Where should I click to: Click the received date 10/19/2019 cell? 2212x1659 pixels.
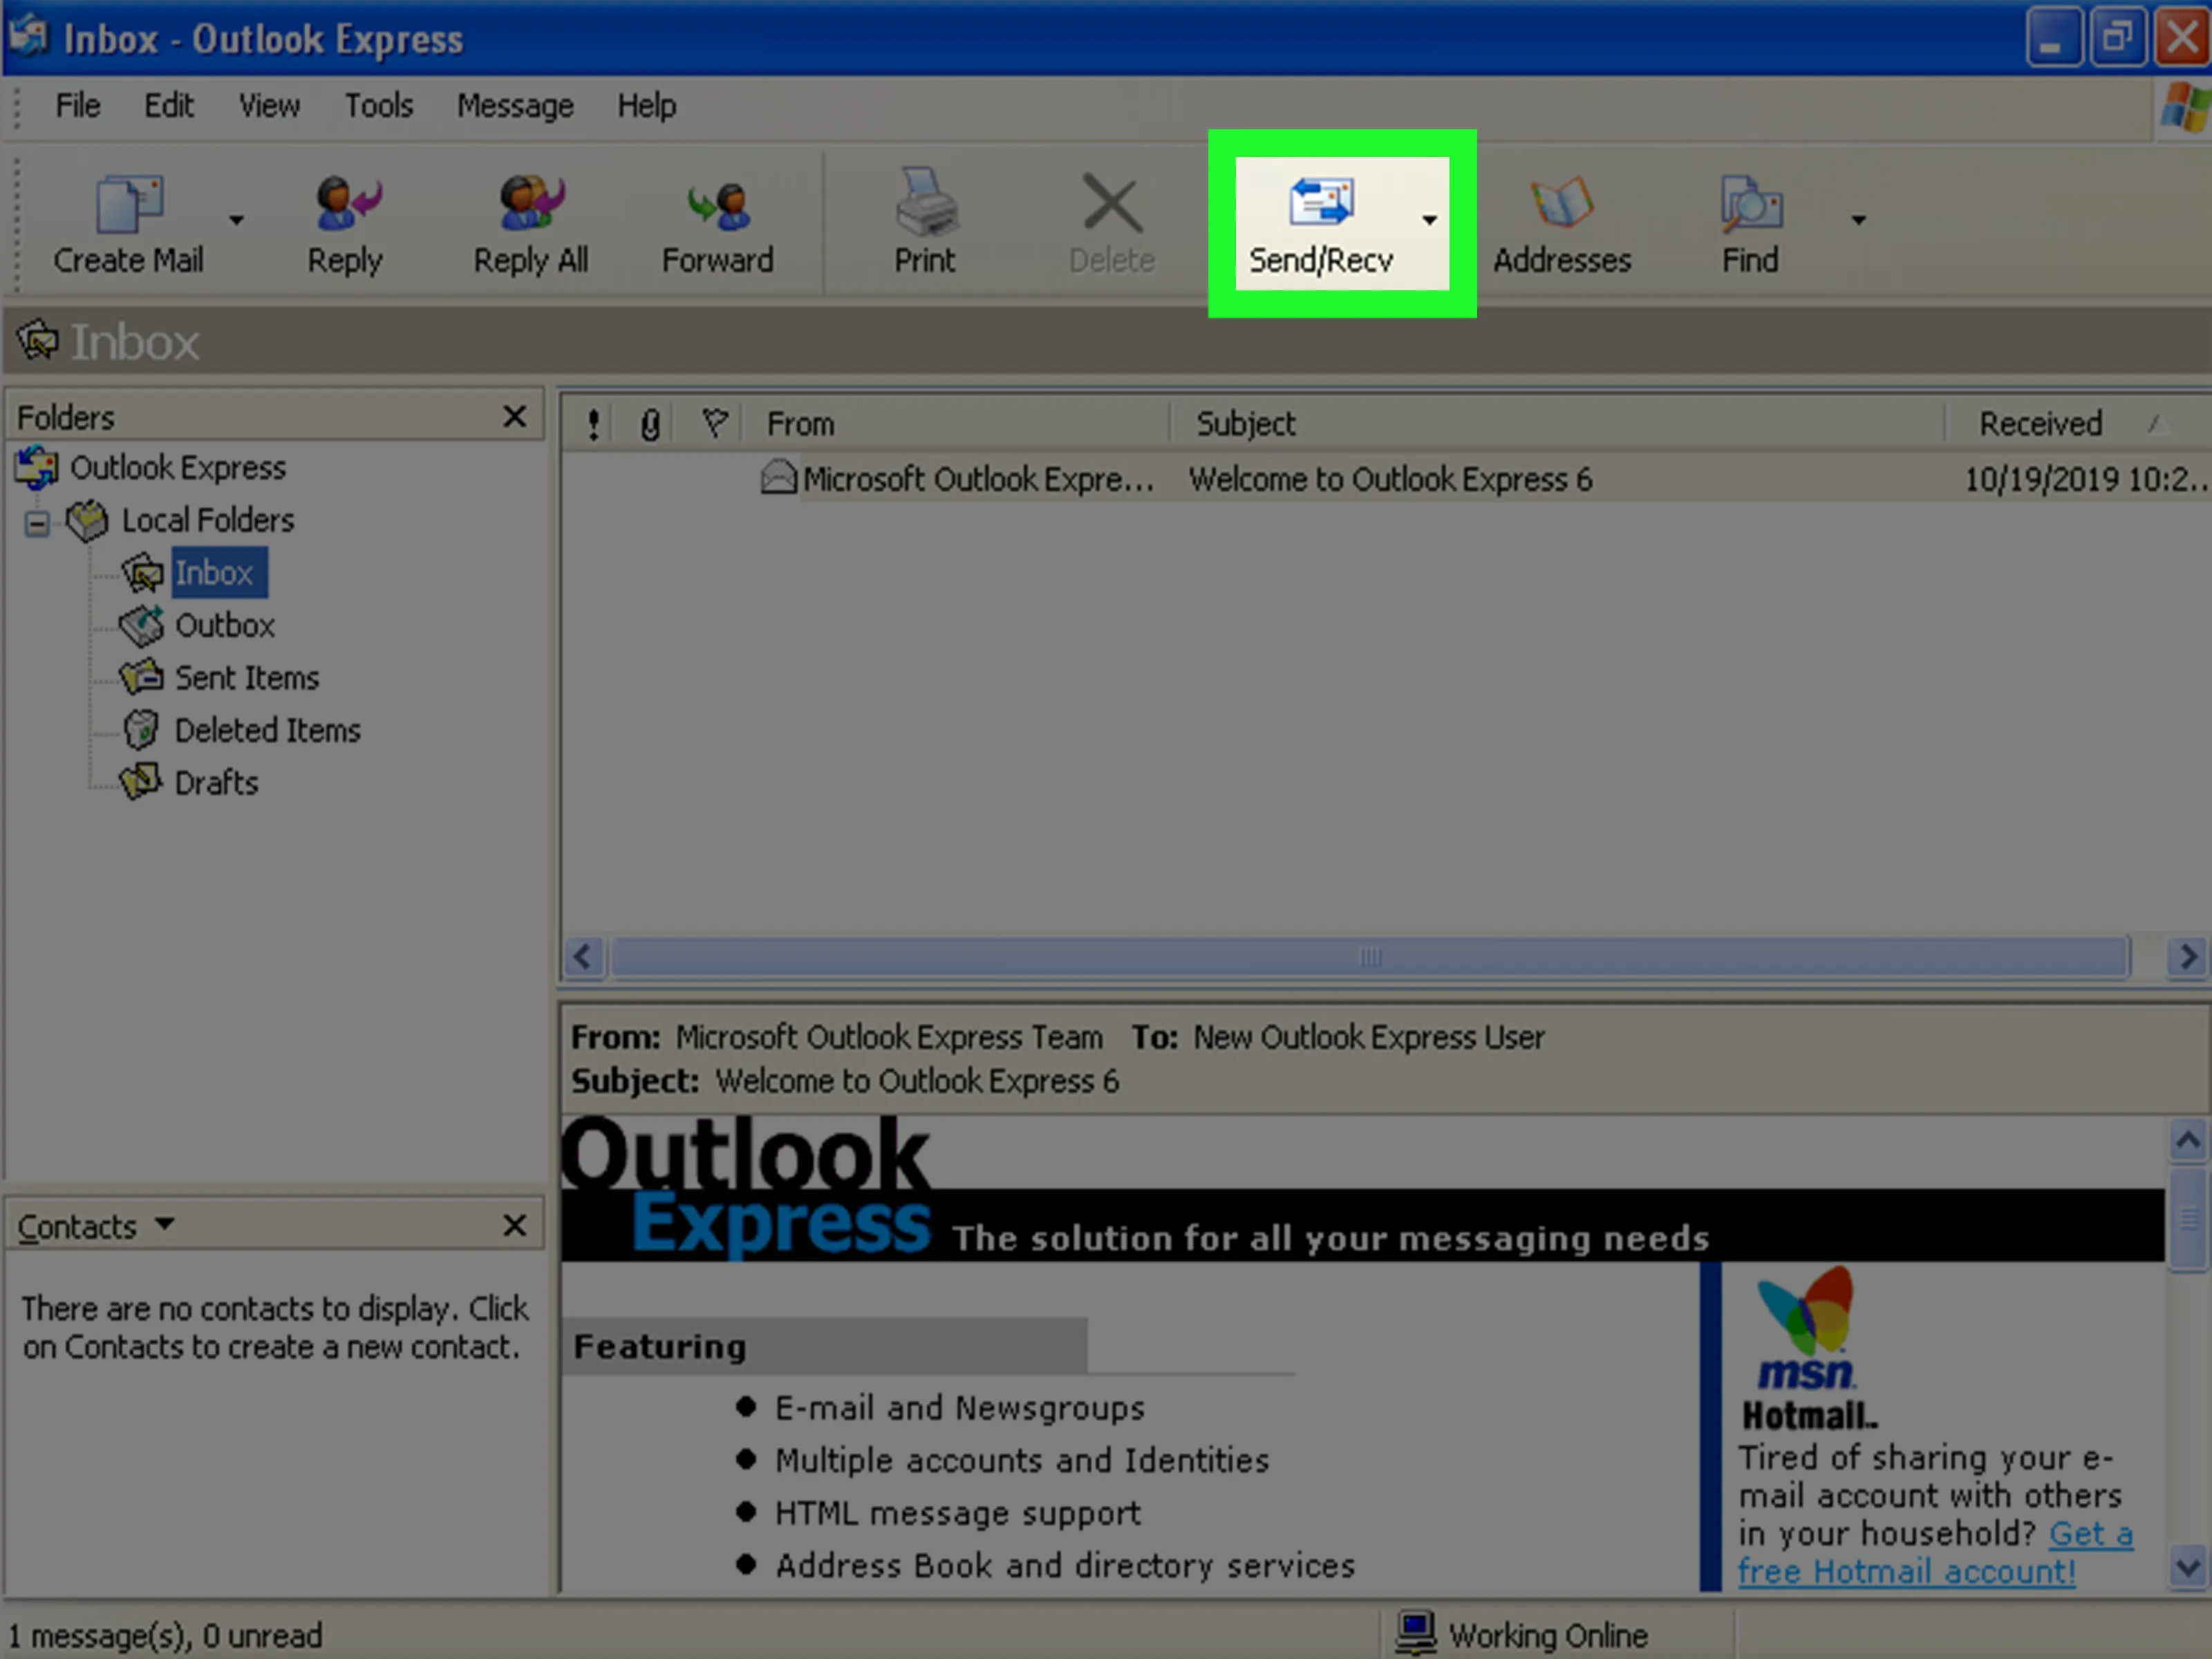[x=2086, y=480]
